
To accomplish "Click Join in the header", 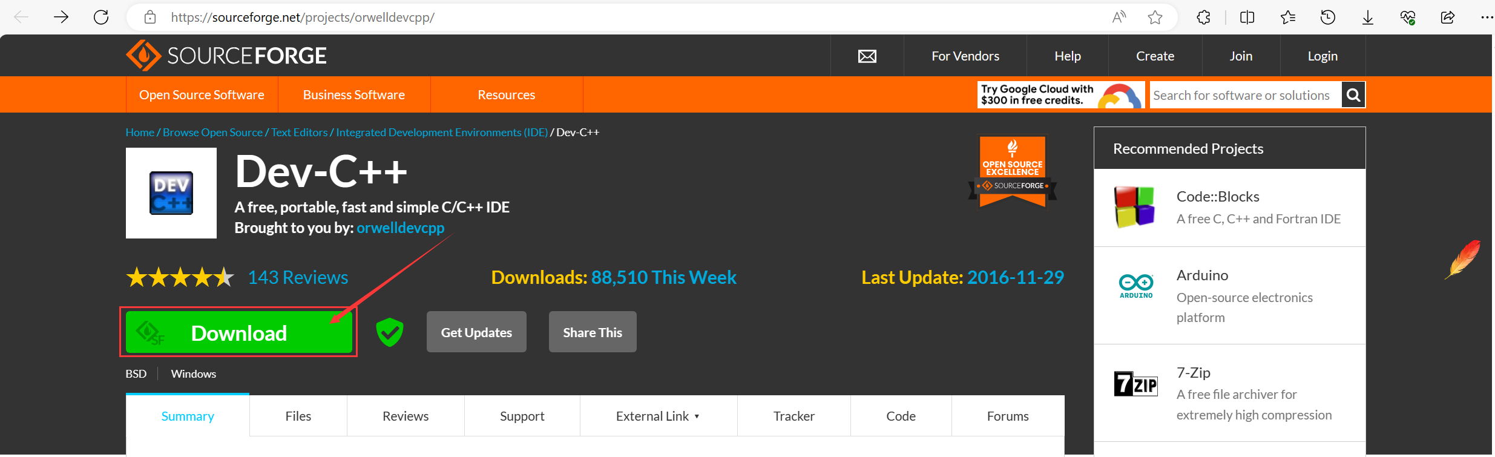I will [x=1241, y=56].
